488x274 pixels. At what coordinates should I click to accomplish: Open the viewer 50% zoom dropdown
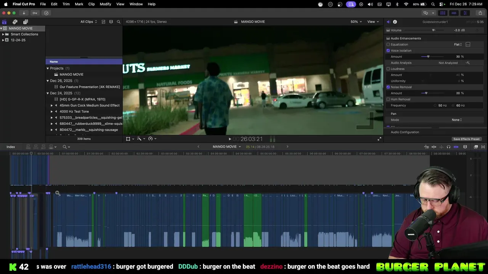click(x=356, y=22)
